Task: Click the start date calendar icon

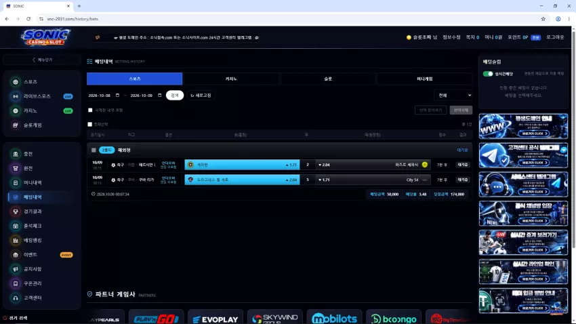Action: 117,95
